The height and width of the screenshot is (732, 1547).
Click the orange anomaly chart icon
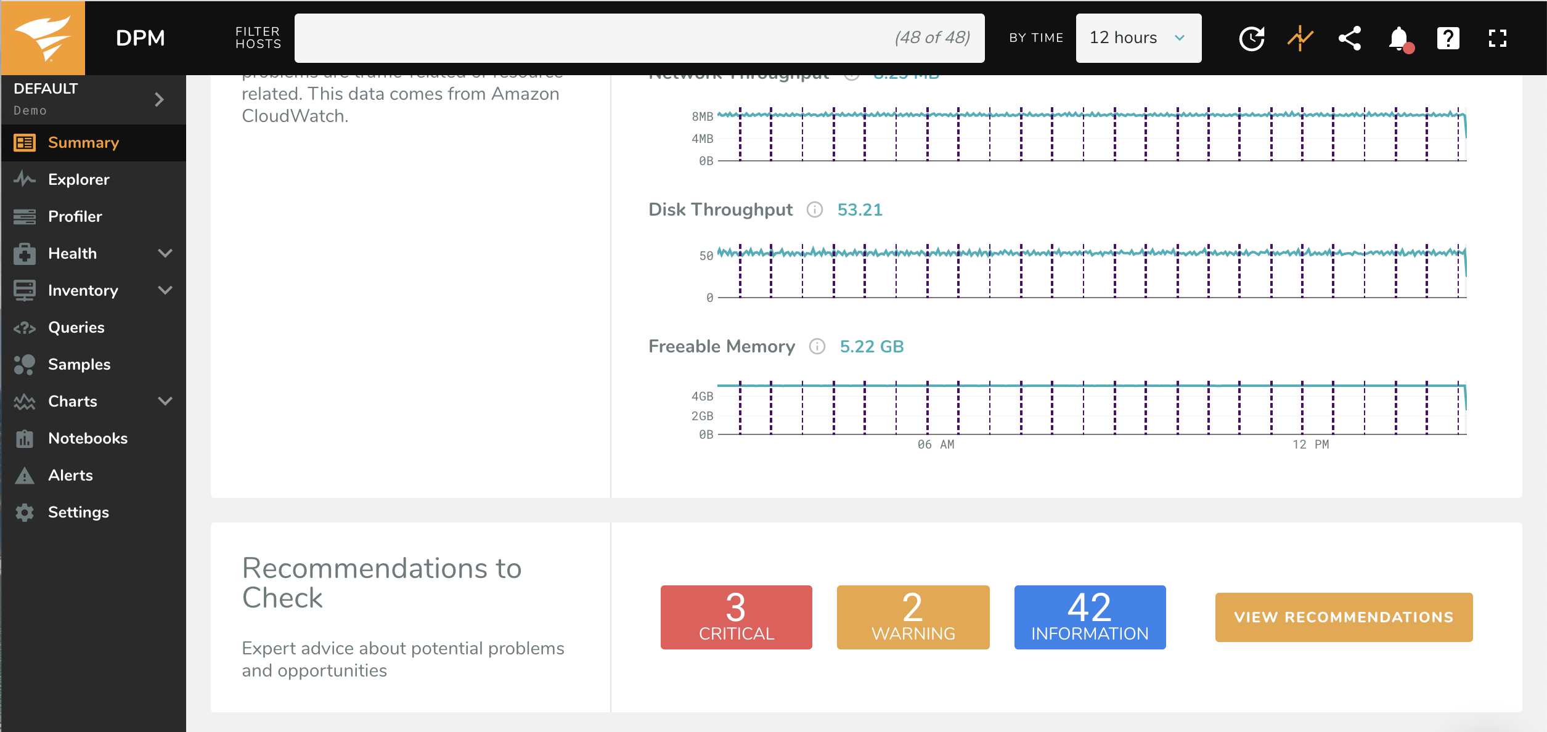click(x=1300, y=38)
